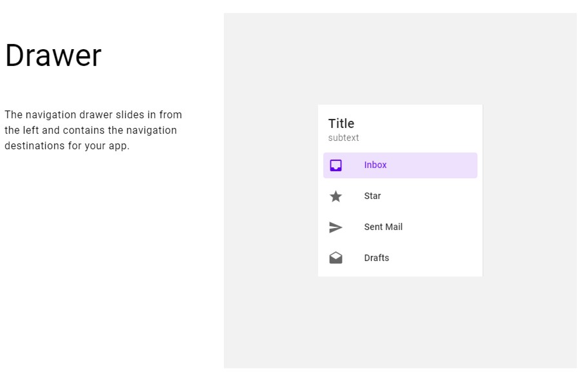Click the "subtext" under the drawer title
The width and height of the screenshot is (582, 374).
point(343,138)
